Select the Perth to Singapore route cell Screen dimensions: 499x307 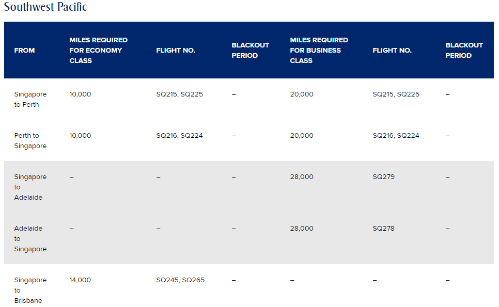pos(30,141)
